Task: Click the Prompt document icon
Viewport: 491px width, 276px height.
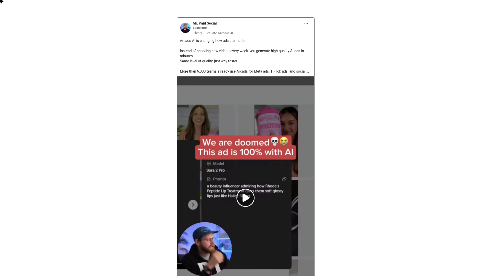Action: click(x=209, y=179)
